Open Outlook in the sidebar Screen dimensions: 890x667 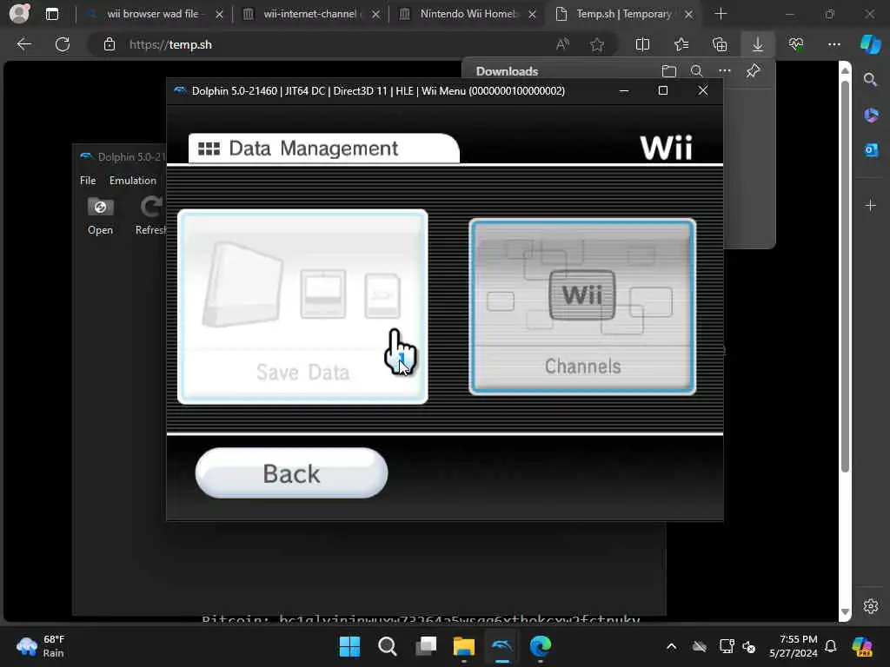tap(871, 149)
